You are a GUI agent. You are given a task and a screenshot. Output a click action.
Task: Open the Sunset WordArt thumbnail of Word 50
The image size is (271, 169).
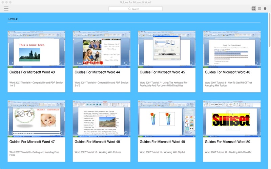click(232, 119)
